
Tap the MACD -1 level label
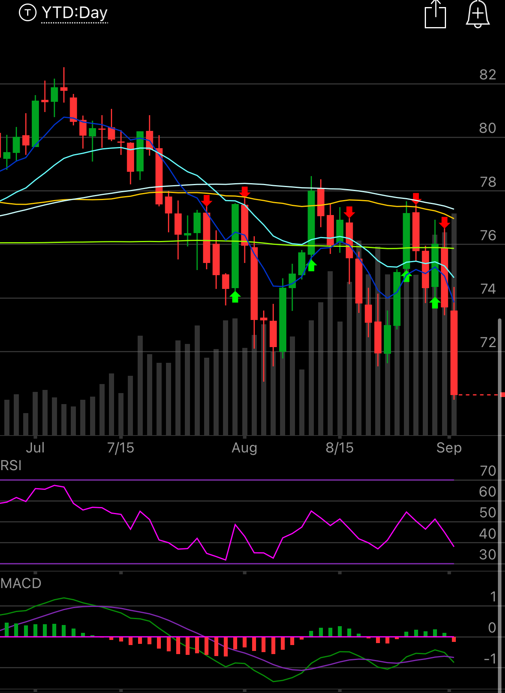490,659
